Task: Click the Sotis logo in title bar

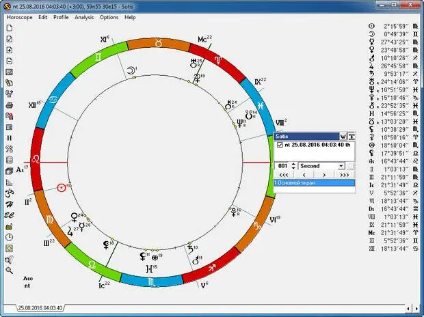Action: point(7,6)
